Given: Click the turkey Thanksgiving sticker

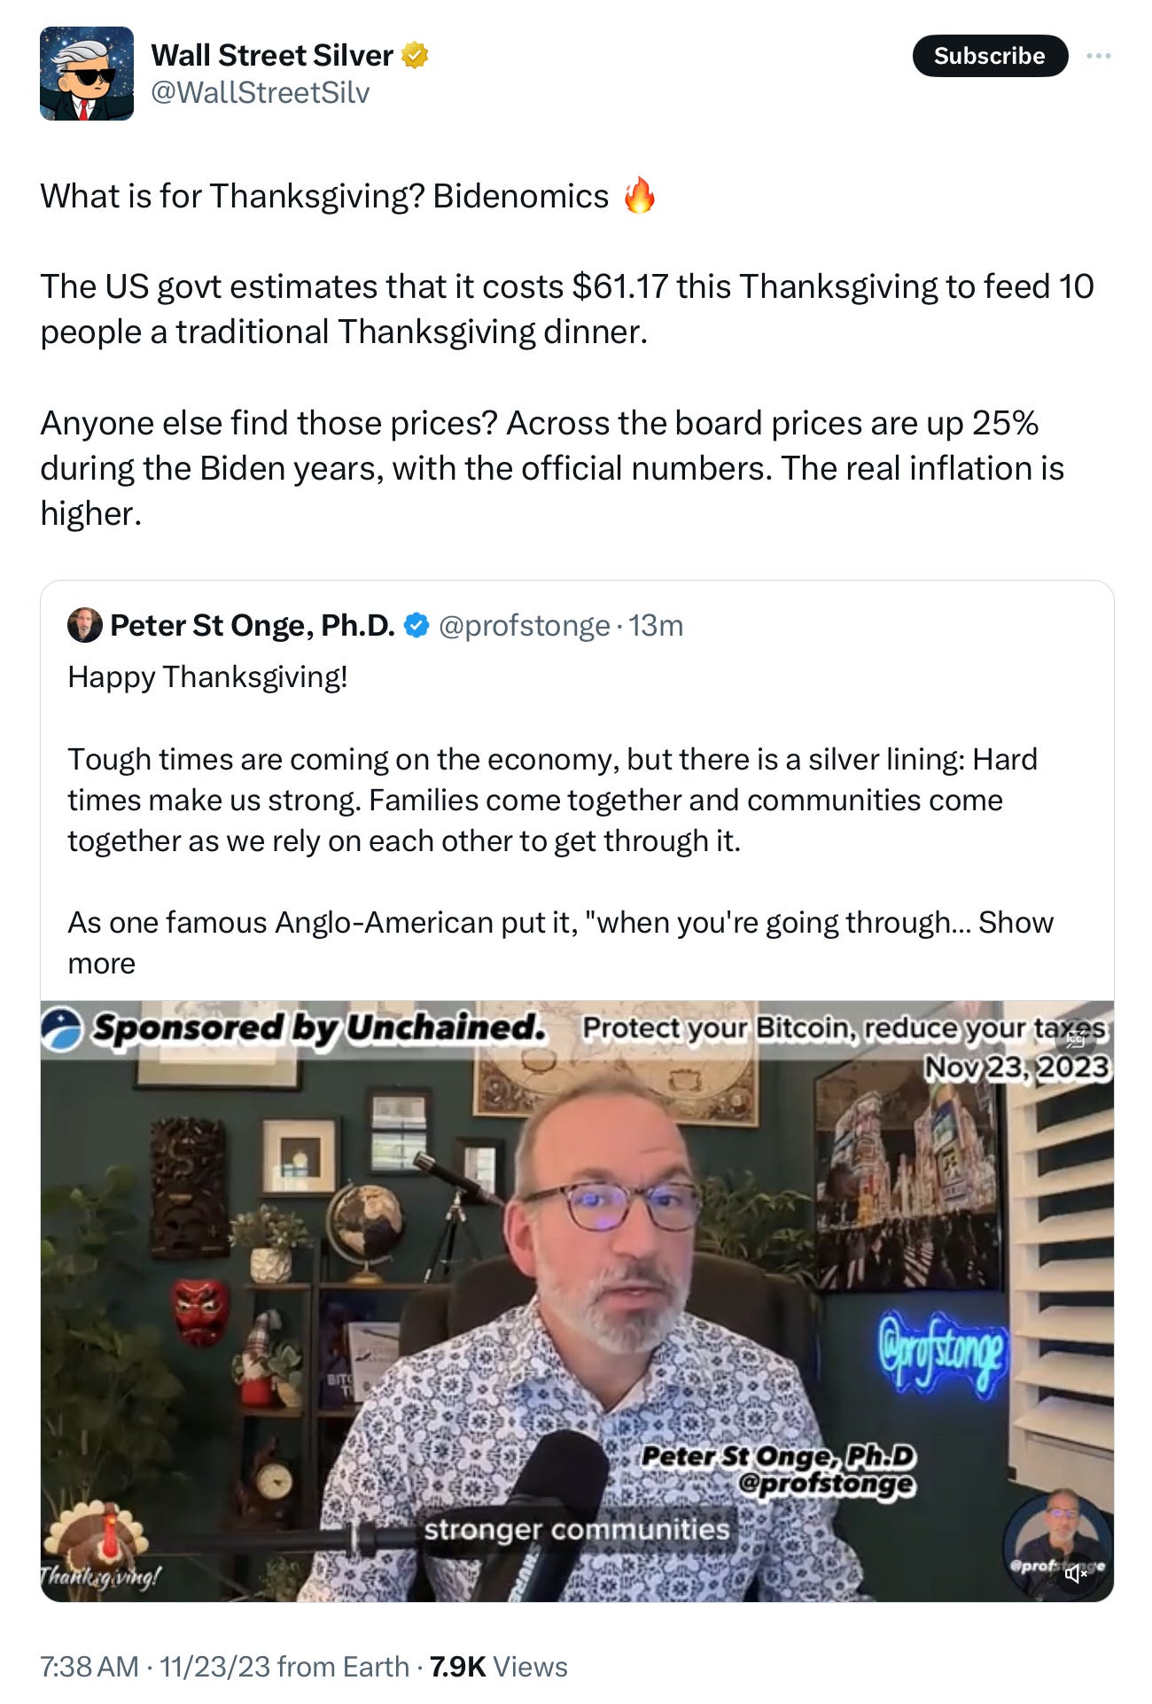Looking at the screenshot, I should (99, 1544).
